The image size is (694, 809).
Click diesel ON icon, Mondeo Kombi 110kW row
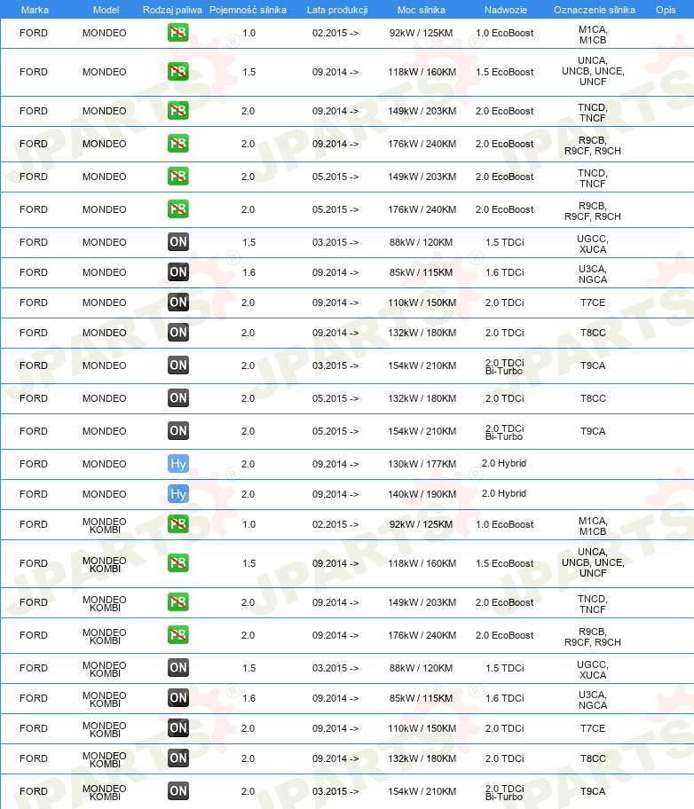coord(178,728)
